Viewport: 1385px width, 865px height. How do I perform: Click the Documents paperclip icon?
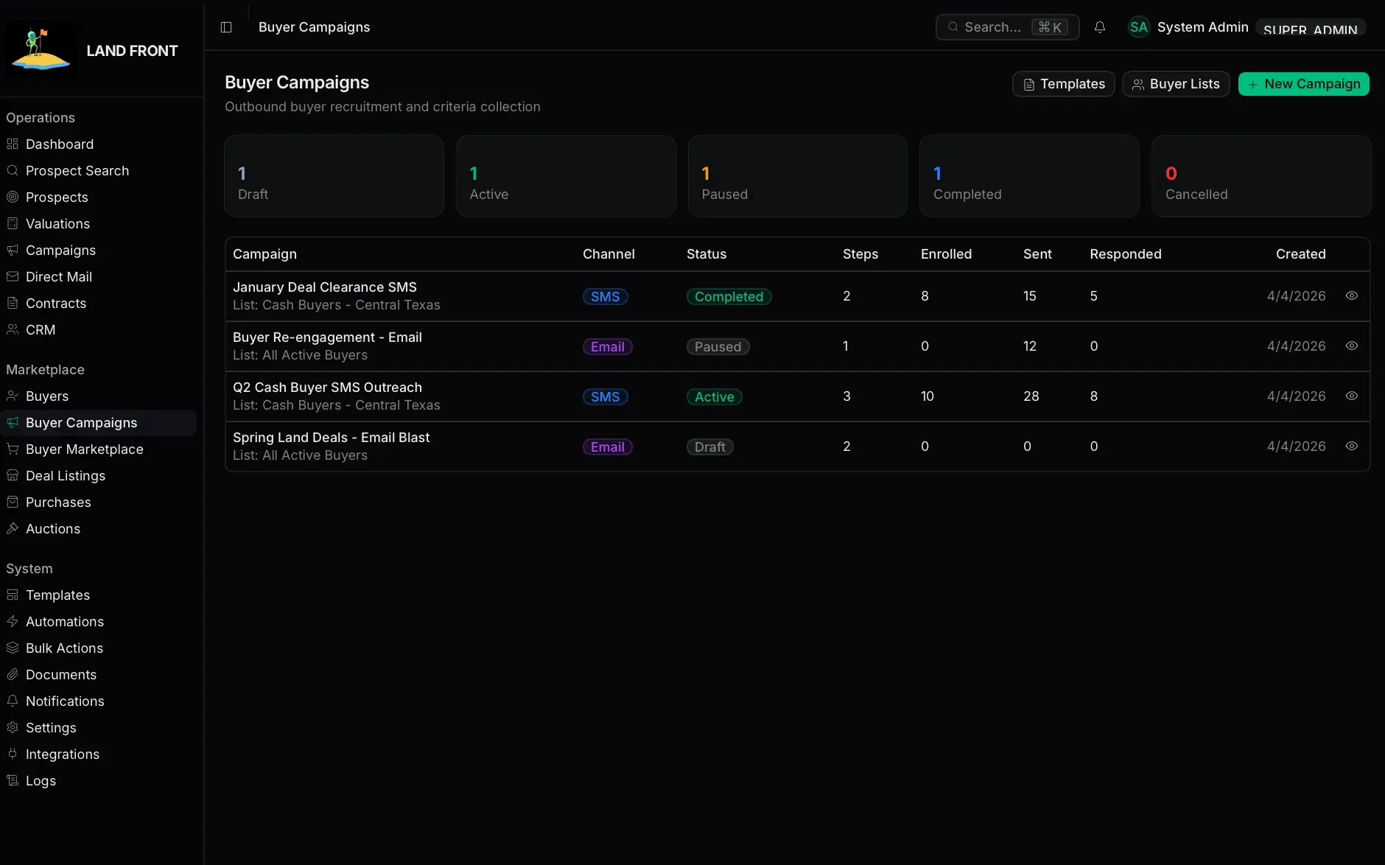coord(13,675)
